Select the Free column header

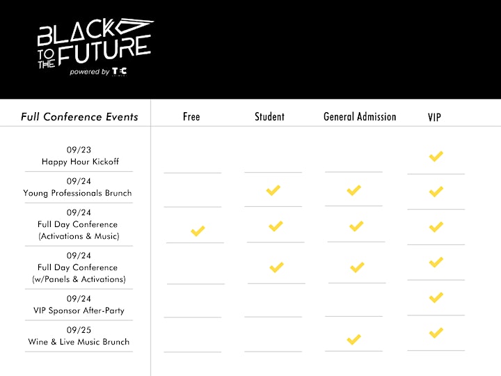pos(191,117)
